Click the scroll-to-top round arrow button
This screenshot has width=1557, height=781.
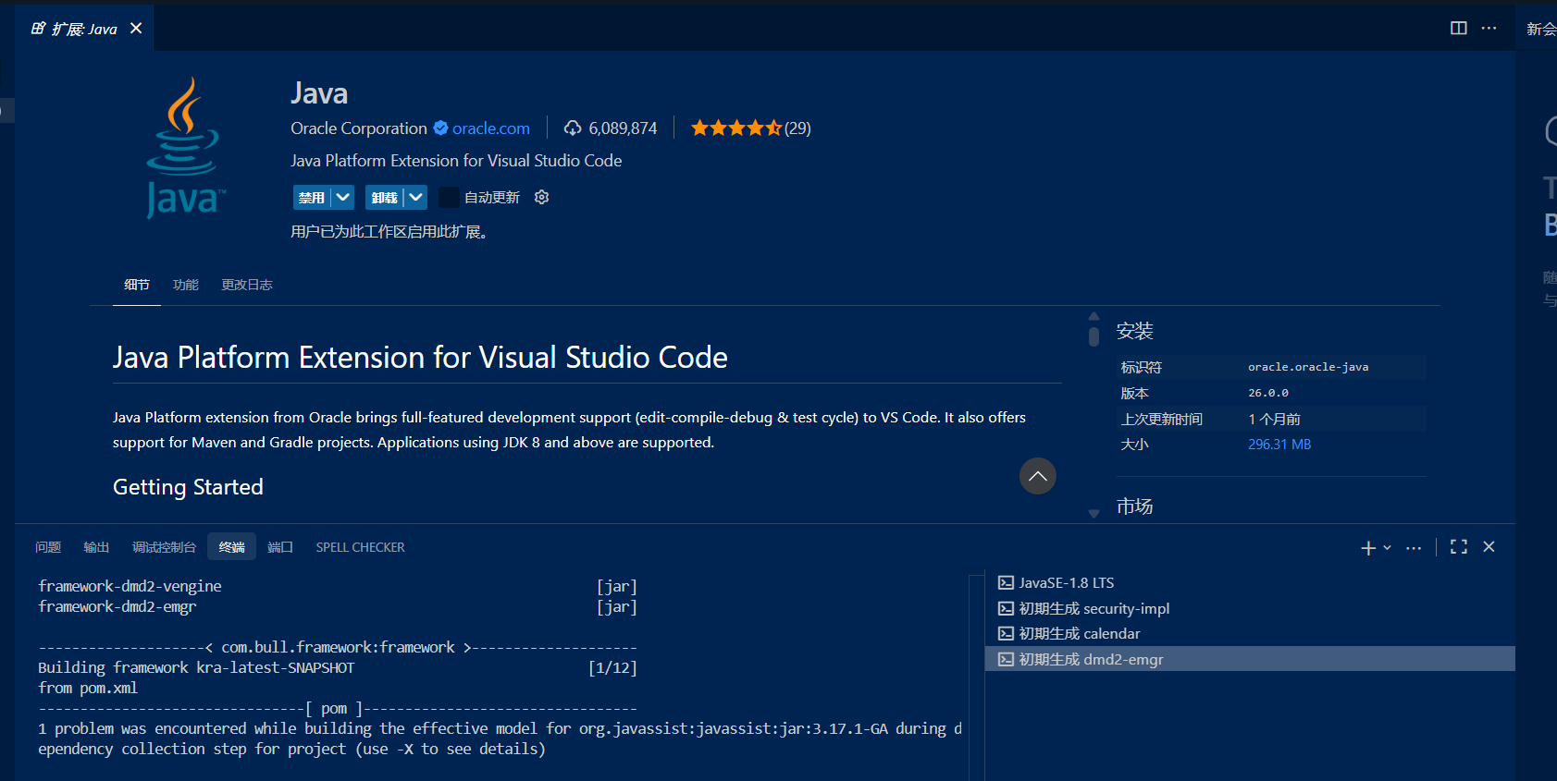point(1038,476)
